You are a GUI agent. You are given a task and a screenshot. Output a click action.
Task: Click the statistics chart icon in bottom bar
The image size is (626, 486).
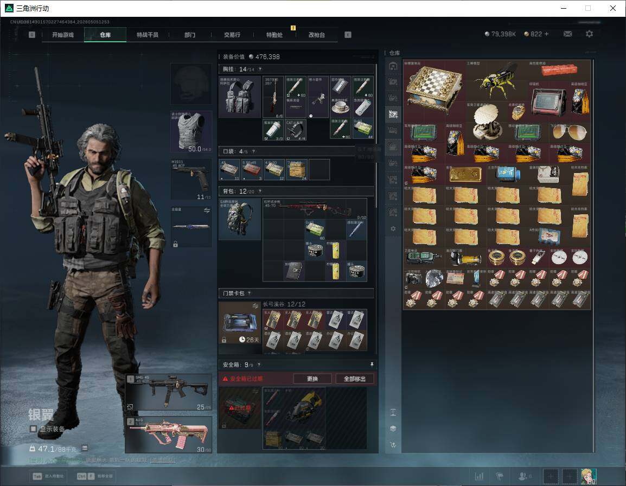click(479, 476)
